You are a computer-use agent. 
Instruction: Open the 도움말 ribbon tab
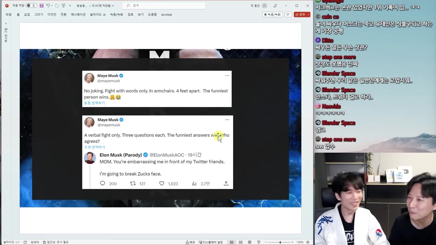(x=152, y=15)
